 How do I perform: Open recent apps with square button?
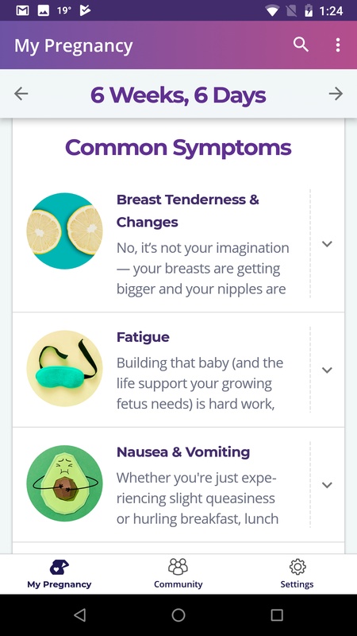click(277, 615)
